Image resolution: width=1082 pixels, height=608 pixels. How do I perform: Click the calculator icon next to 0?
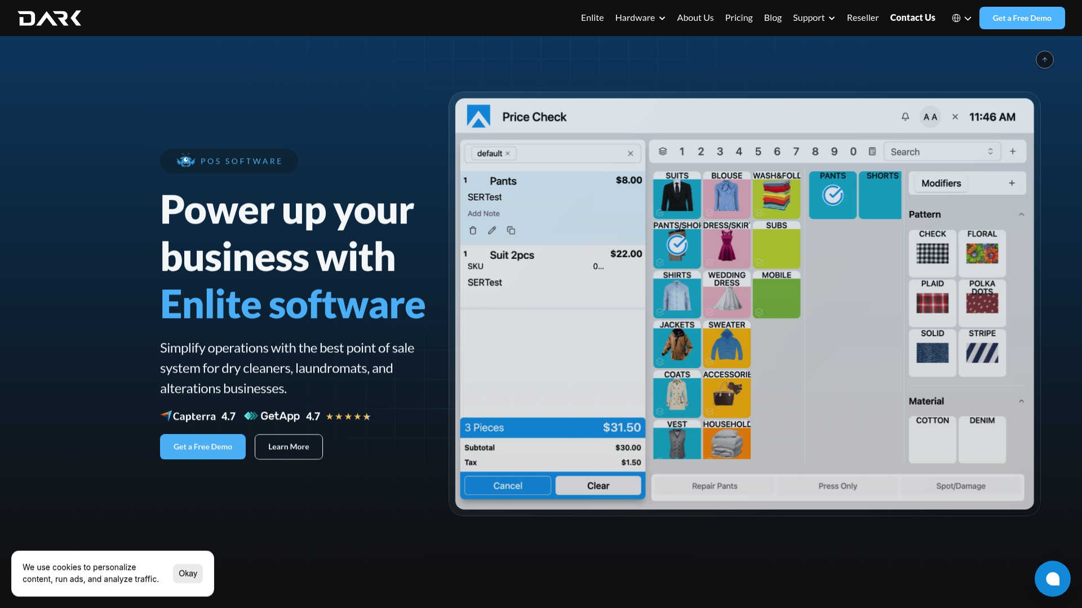click(x=872, y=151)
